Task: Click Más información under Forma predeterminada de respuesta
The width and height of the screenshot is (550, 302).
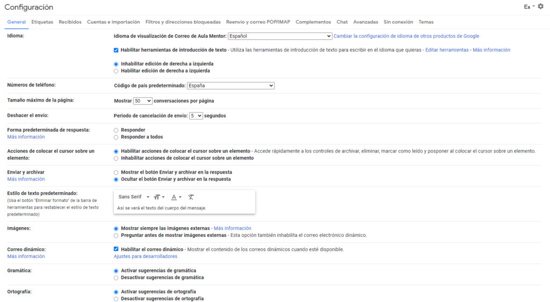Action: (26, 137)
